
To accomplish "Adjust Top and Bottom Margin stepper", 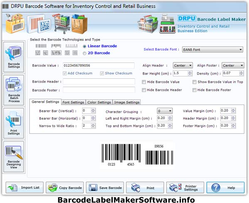I will pyautogui.click(x=170, y=126).
